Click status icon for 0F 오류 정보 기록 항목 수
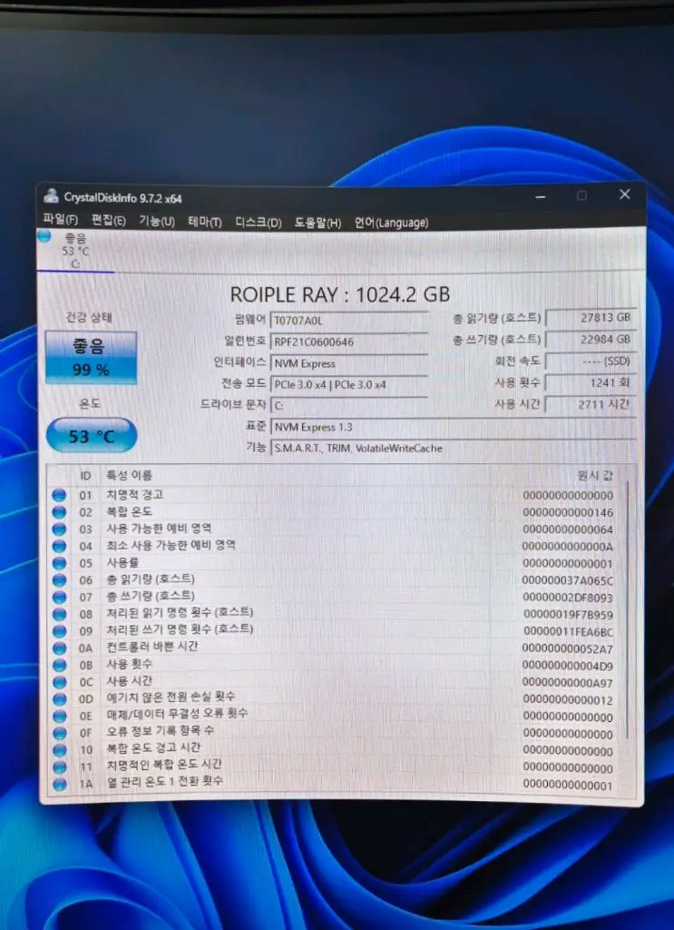 tap(59, 733)
